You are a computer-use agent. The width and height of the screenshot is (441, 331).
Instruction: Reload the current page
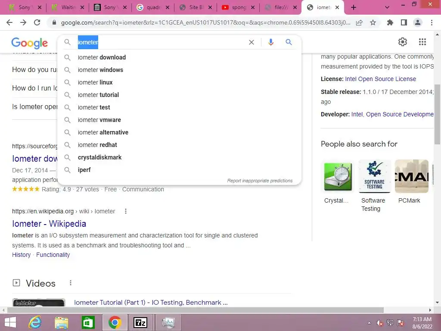[37, 22]
